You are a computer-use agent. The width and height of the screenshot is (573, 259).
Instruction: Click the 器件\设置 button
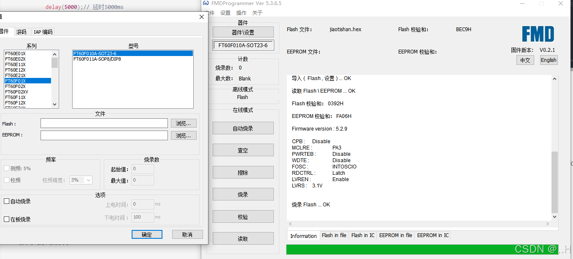click(x=243, y=32)
